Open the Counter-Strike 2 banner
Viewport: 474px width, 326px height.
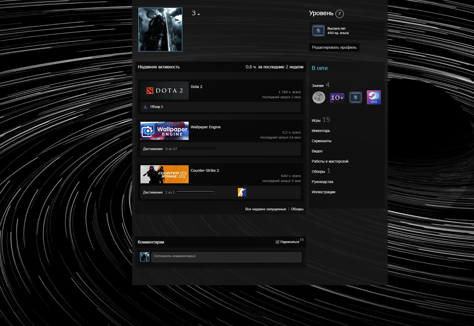[x=164, y=174]
